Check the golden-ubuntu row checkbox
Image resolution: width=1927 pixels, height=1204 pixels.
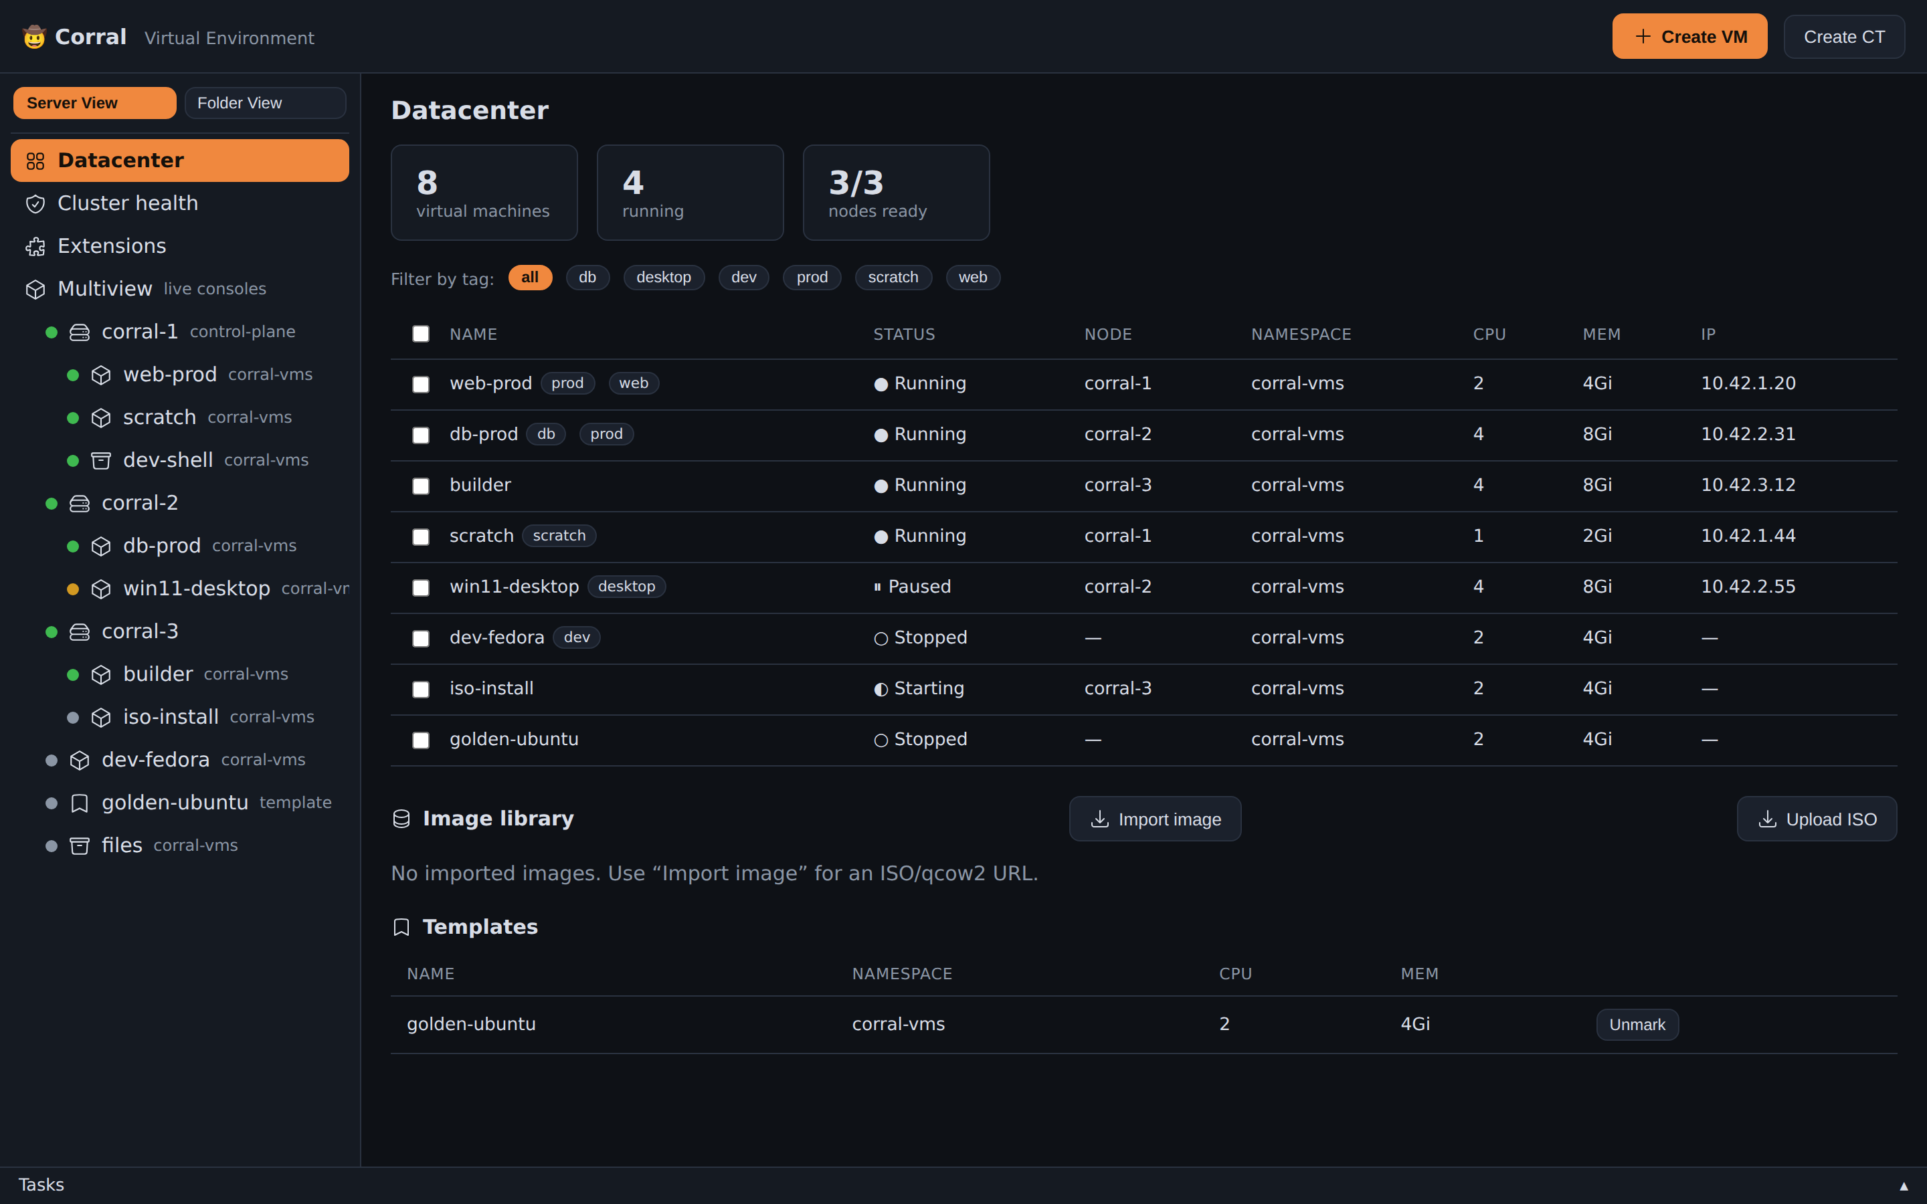coord(420,740)
